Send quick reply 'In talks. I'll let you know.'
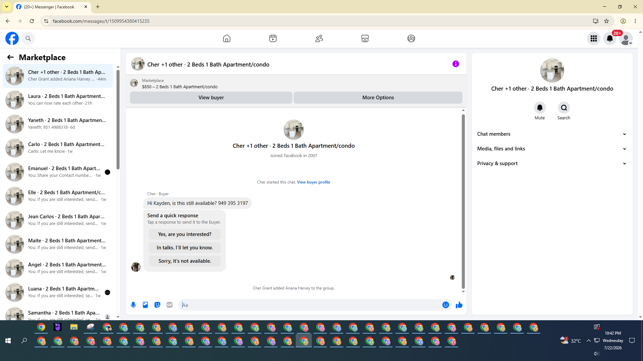This screenshot has height=361, width=643. click(x=185, y=248)
